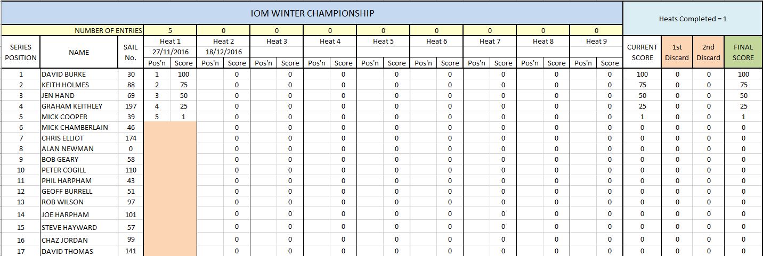The width and height of the screenshot is (763, 256).
Task: Click the DAVID BURKE name cell
Action: 79,74
